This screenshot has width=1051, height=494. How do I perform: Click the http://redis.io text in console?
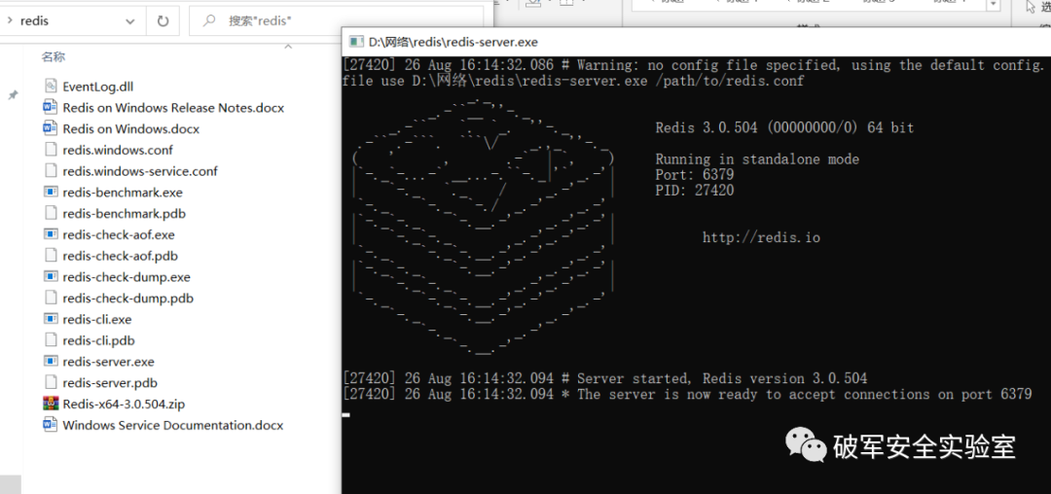click(x=761, y=237)
